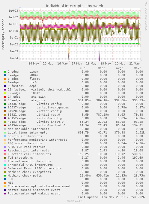Click the green 2-edge timer color swatch
This screenshot has width=149, height=204.
pos(5,72)
